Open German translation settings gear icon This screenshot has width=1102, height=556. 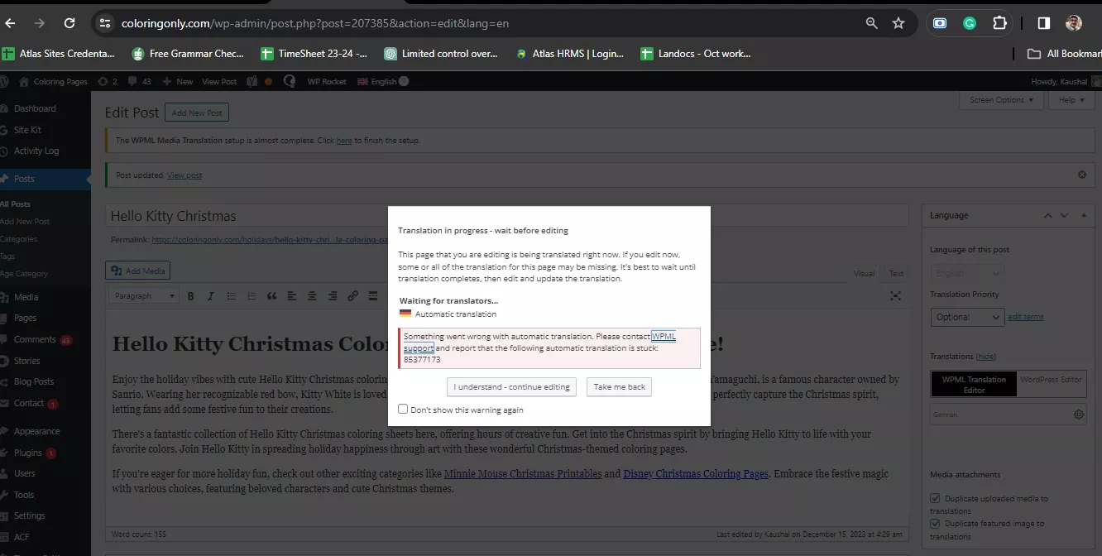tap(1079, 415)
